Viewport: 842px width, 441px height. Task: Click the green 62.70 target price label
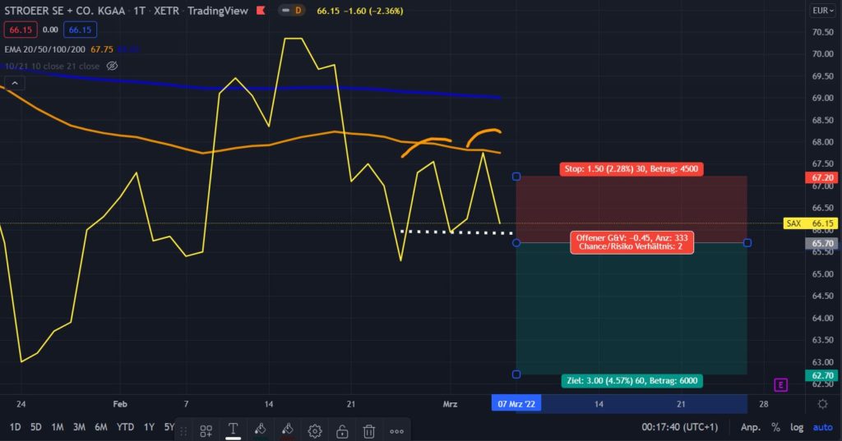[822, 375]
